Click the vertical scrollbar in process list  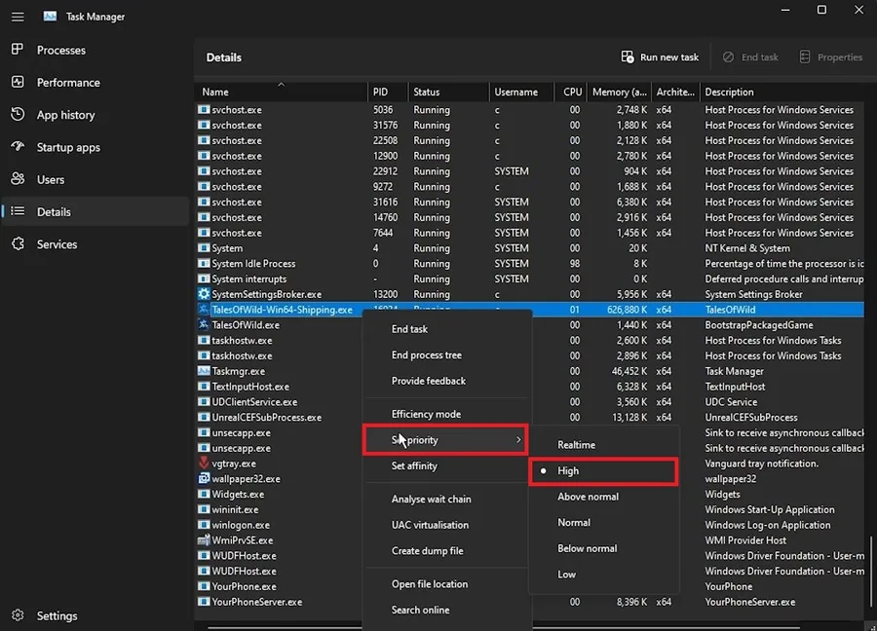click(870, 572)
